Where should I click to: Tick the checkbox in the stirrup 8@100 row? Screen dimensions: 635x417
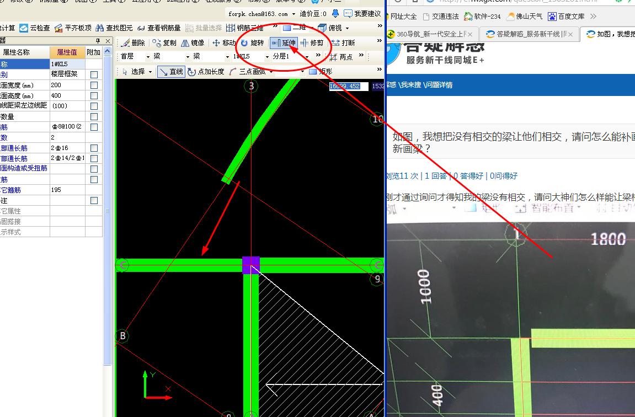pos(94,127)
